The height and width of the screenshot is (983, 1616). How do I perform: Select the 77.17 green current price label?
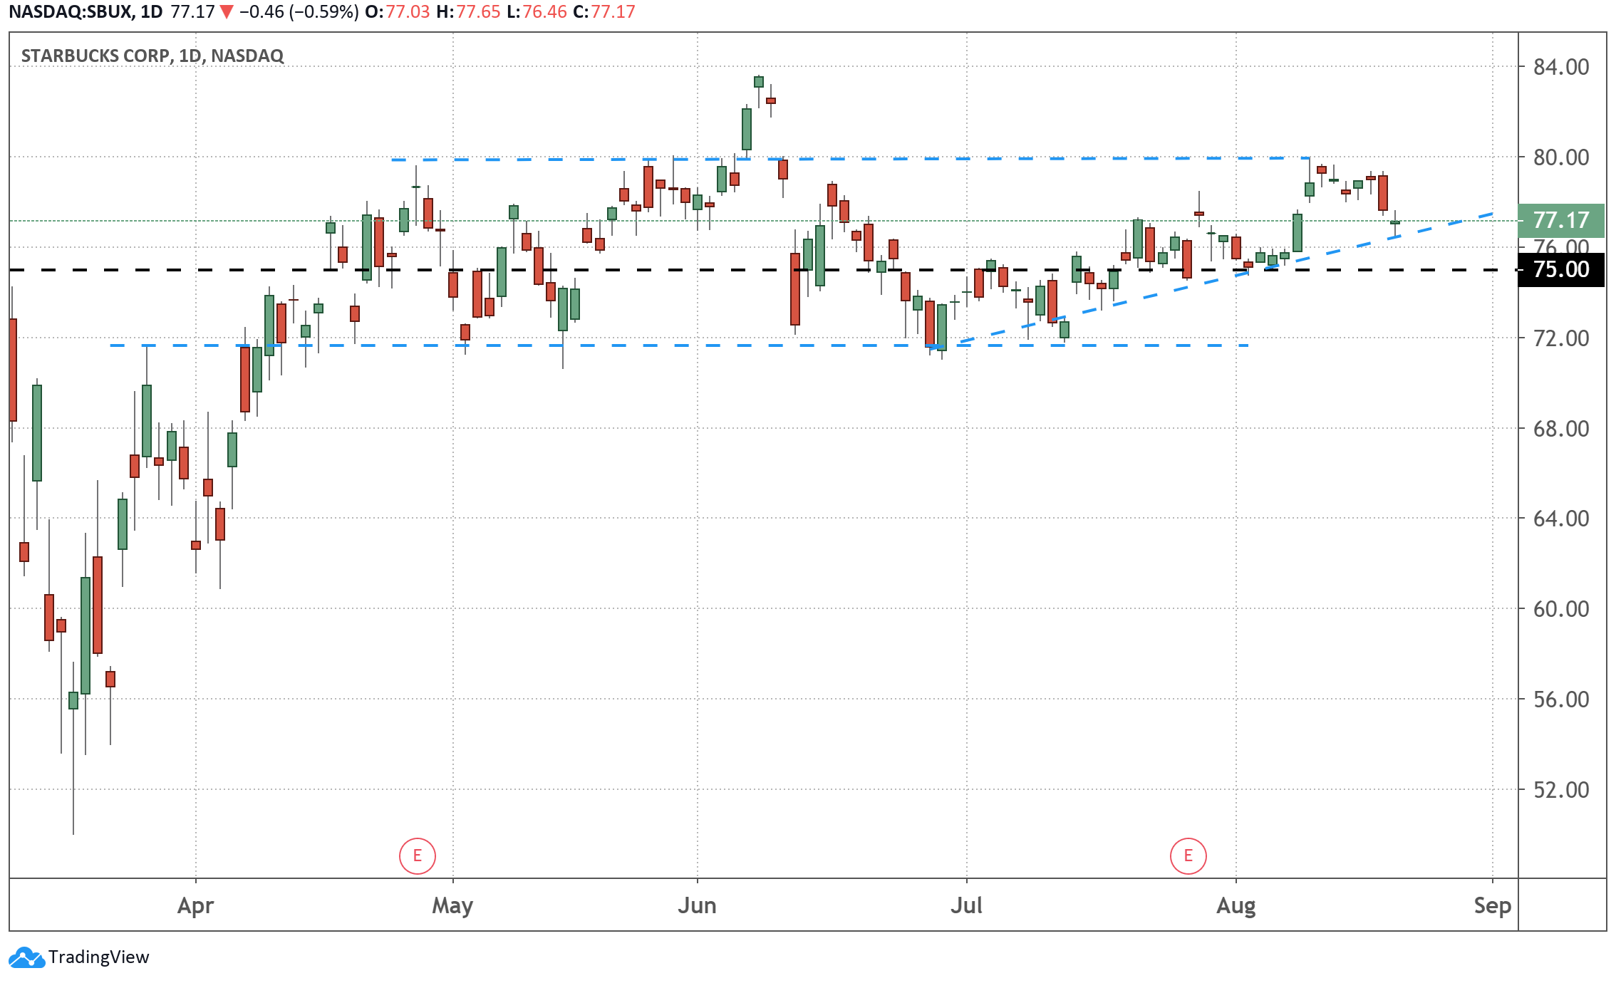1560,220
